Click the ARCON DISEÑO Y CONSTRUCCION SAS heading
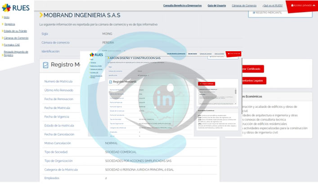 point(135,58)
